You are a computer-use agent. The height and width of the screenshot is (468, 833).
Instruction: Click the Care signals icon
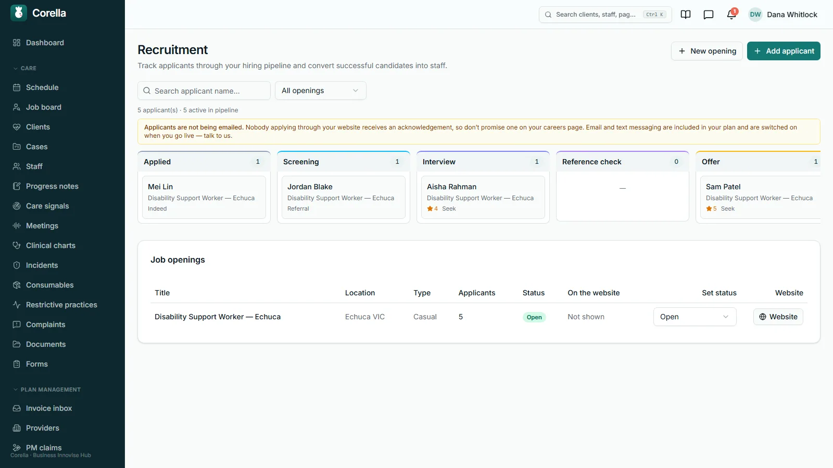[x=17, y=206]
